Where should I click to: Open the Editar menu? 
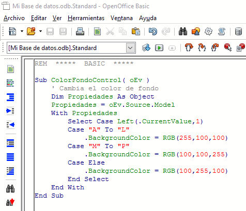click(x=39, y=18)
